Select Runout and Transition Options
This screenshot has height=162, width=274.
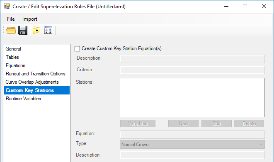36,74
